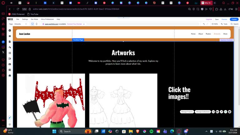240x135 pixels.
Task: Select the About item in site menu
Action: pos(201,34)
